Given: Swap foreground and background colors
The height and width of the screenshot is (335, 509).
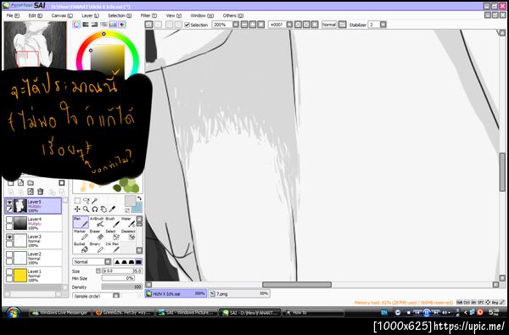Looking at the screenshot, I should tap(139, 198).
